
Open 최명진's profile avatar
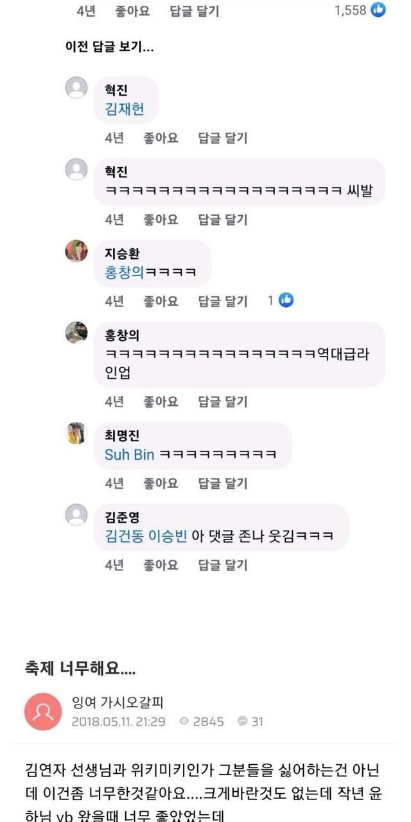tap(76, 433)
